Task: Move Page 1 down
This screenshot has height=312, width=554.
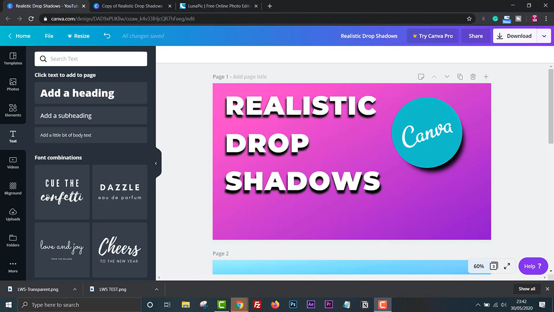Action: click(x=447, y=77)
